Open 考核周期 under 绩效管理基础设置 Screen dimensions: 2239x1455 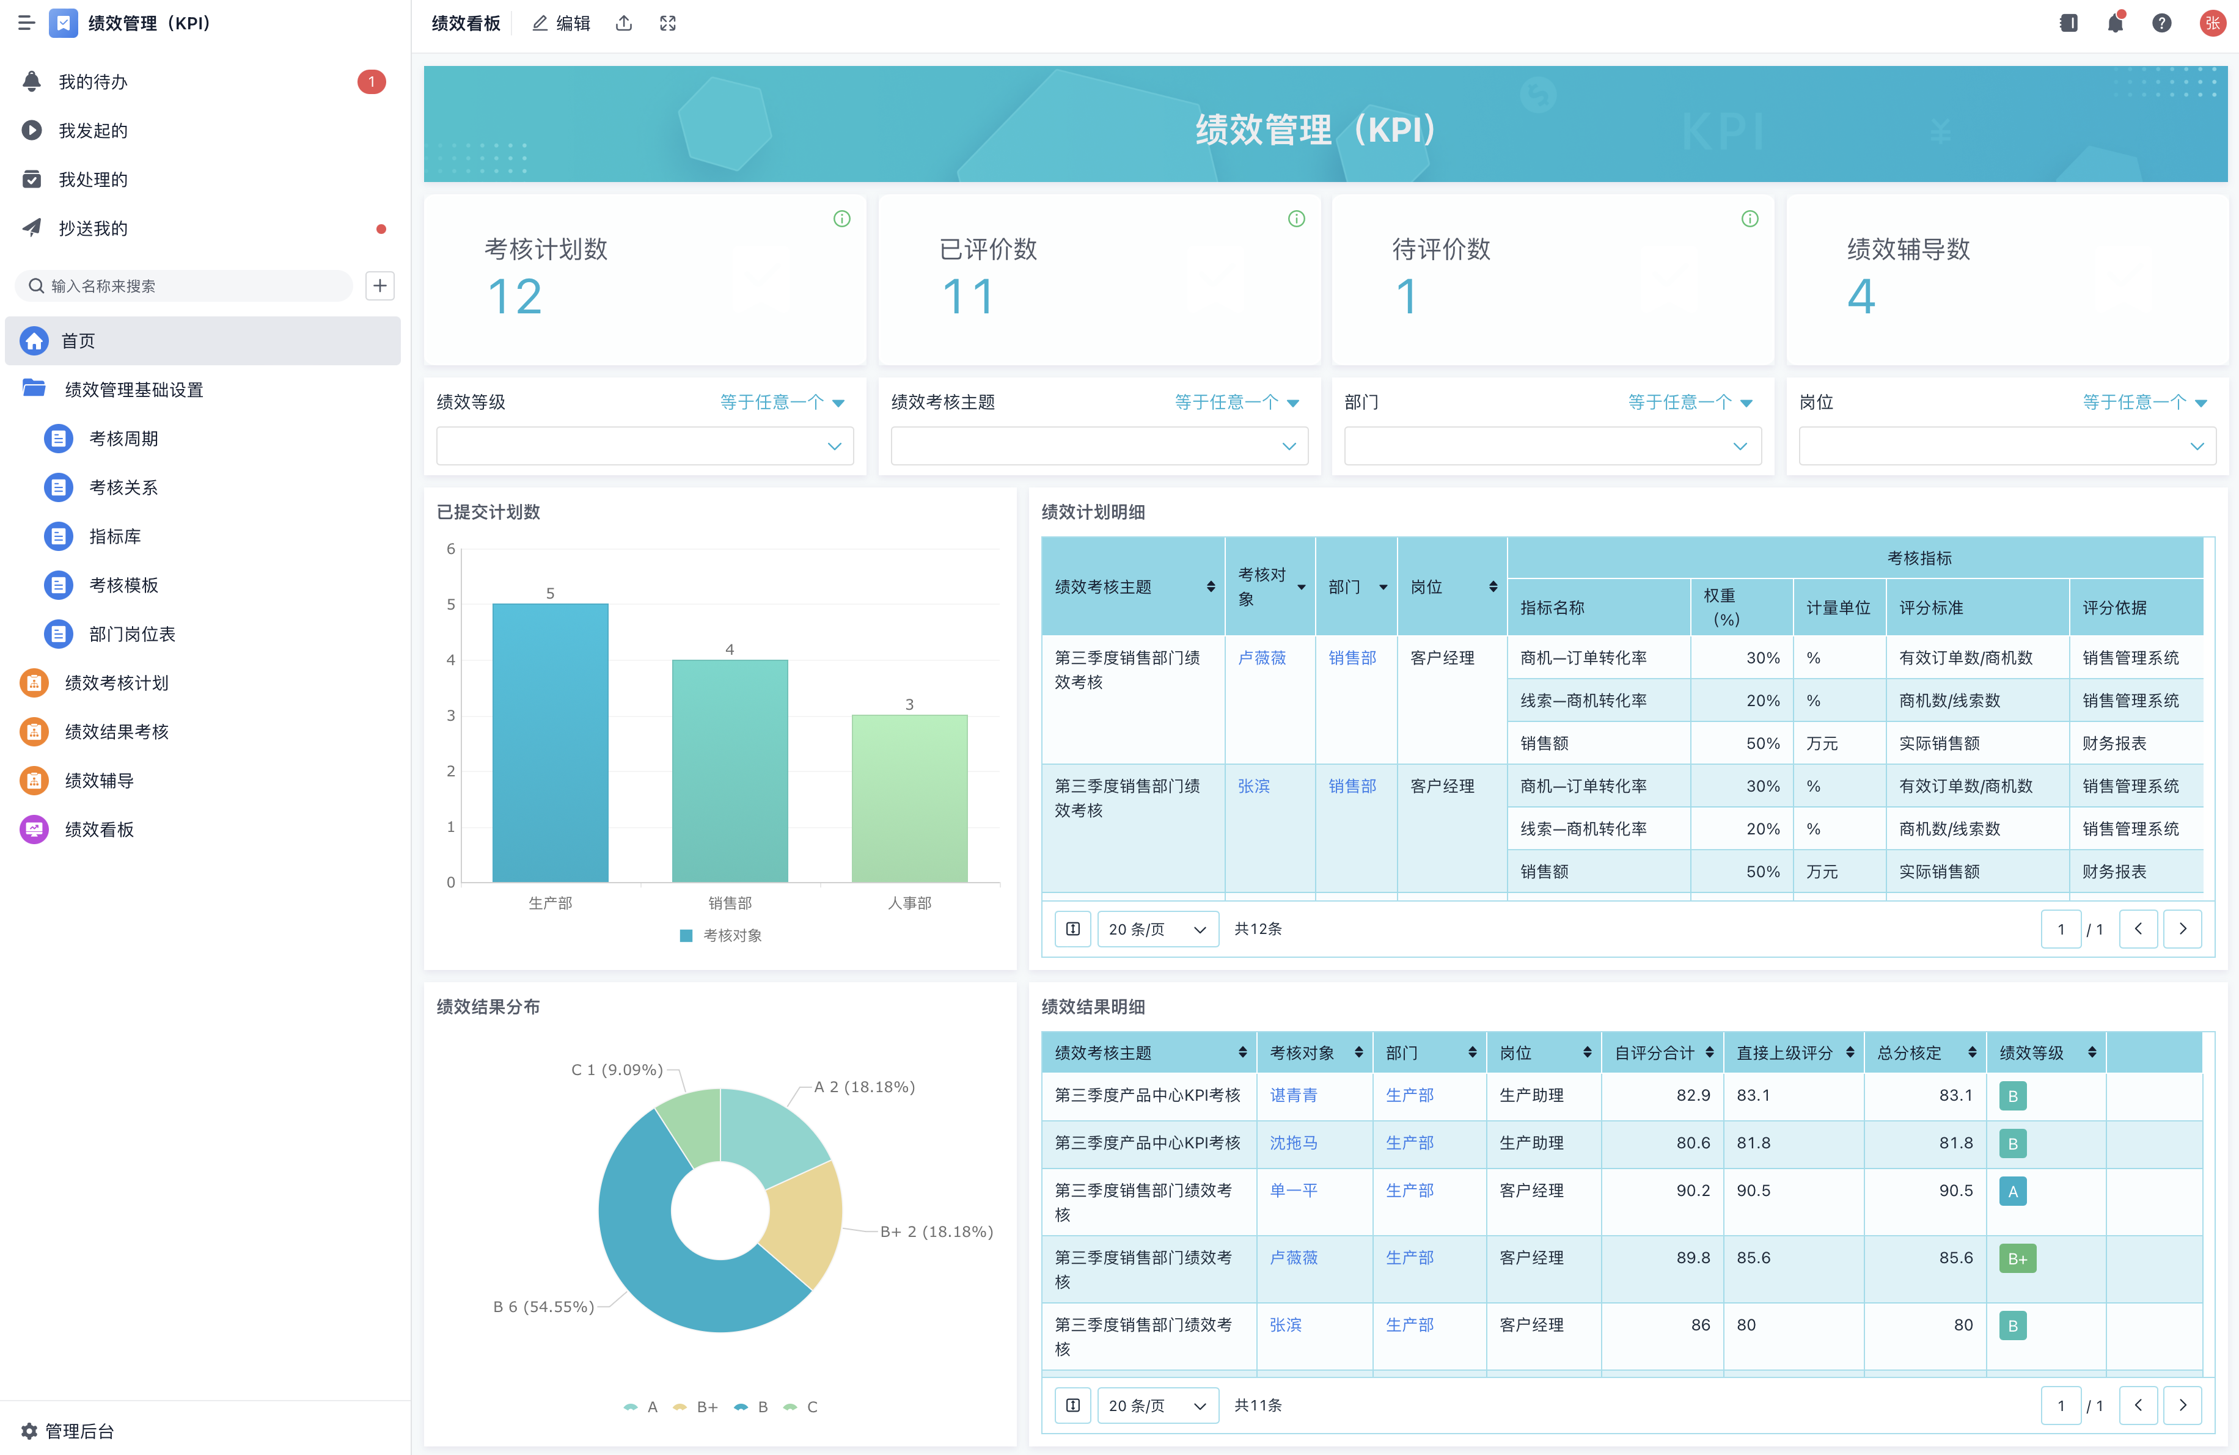coord(123,439)
